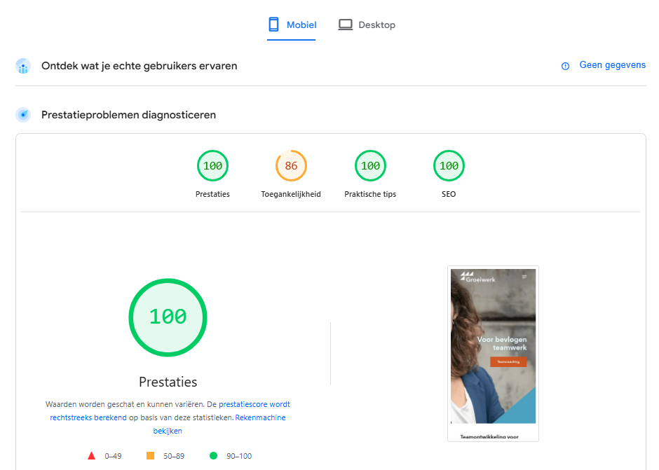
Task: Click the real-user data icon beside 'Ontdek wat je echte gebruikers ervaren'
Action: (x=23, y=67)
